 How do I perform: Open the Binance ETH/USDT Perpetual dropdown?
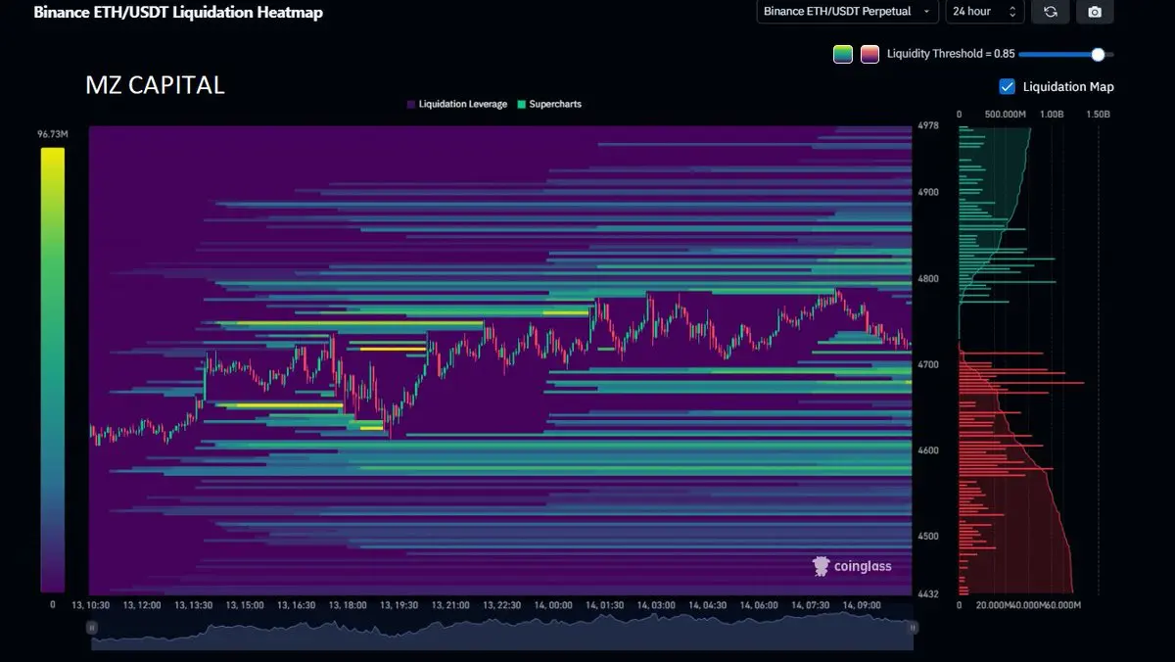[x=847, y=12]
